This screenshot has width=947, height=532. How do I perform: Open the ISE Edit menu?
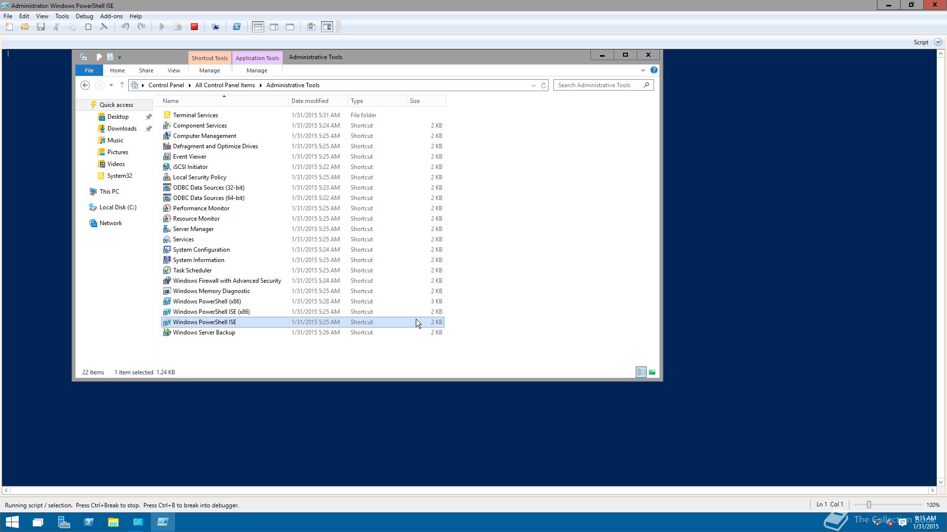coord(24,16)
